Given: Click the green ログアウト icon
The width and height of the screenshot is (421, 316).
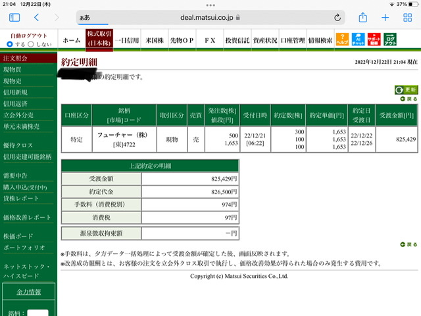Looking at the screenshot, I should coord(390,39).
